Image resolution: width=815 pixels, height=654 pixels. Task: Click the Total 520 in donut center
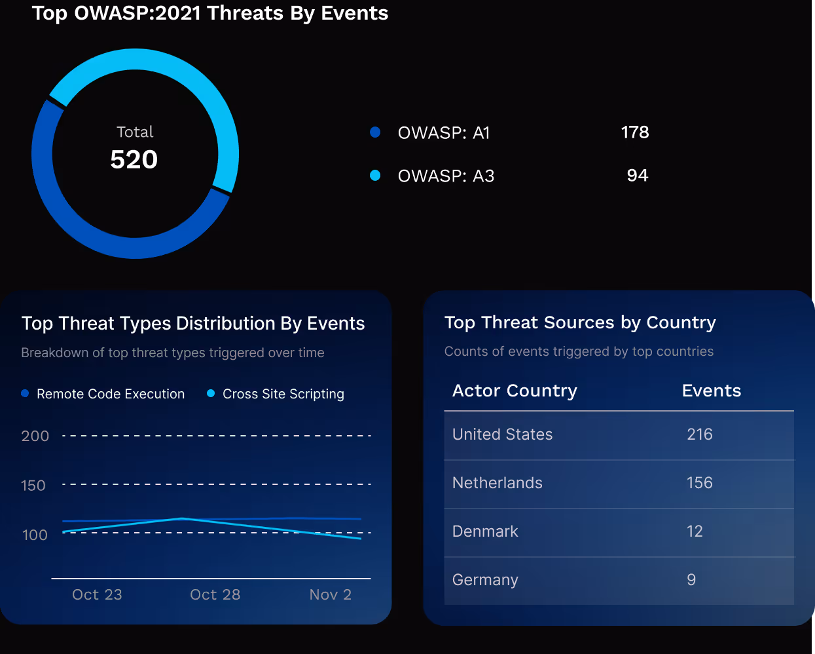[x=134, y=147]
